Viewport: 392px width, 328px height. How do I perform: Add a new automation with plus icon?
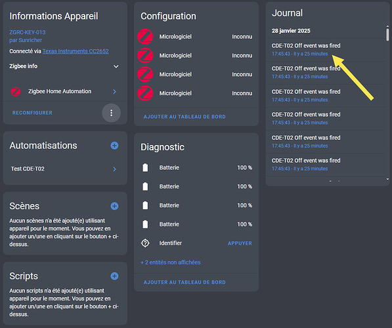114,146
